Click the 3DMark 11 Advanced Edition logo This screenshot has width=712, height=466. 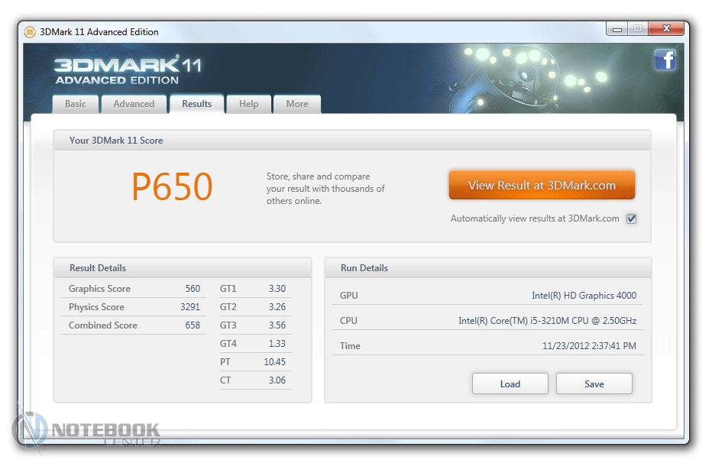point(128,70)
